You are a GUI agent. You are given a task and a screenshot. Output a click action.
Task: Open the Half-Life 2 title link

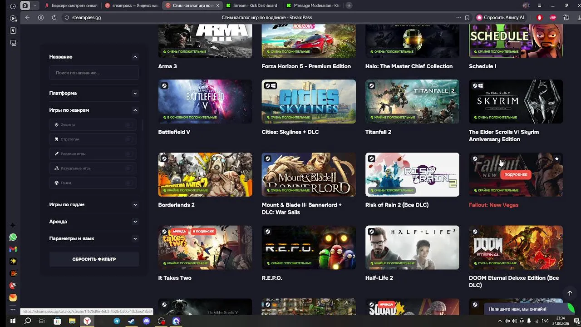coord(379,278)
